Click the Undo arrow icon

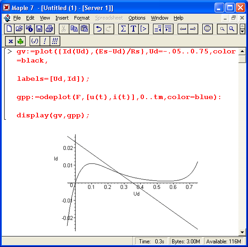99,29
